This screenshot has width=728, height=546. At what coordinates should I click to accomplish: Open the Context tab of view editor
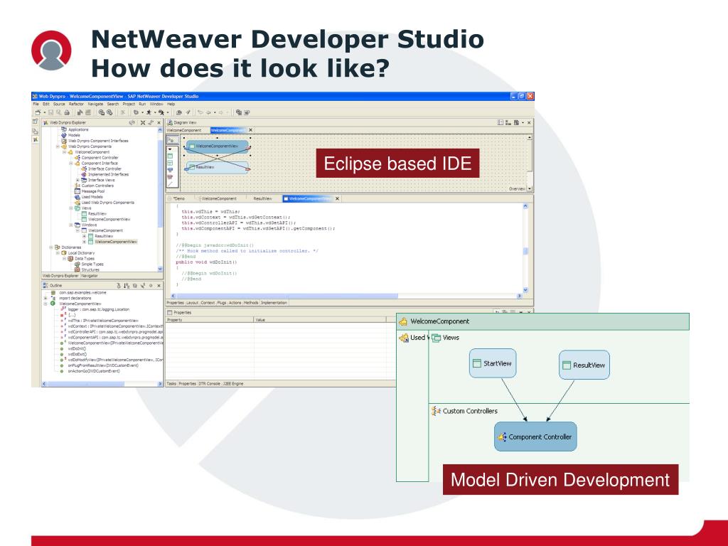pos(208,303)
